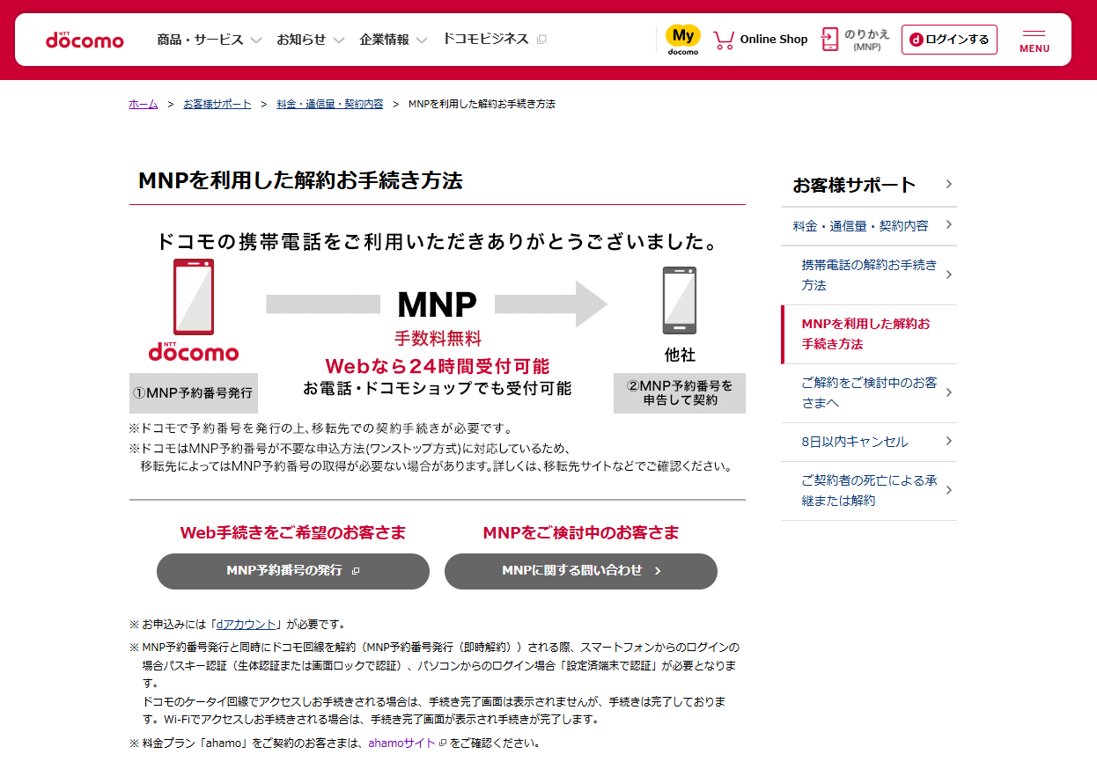Expand the 企業情報 dropdown chevron
1097x769 pixels.
pyautogui.click(x=422, y=40)
